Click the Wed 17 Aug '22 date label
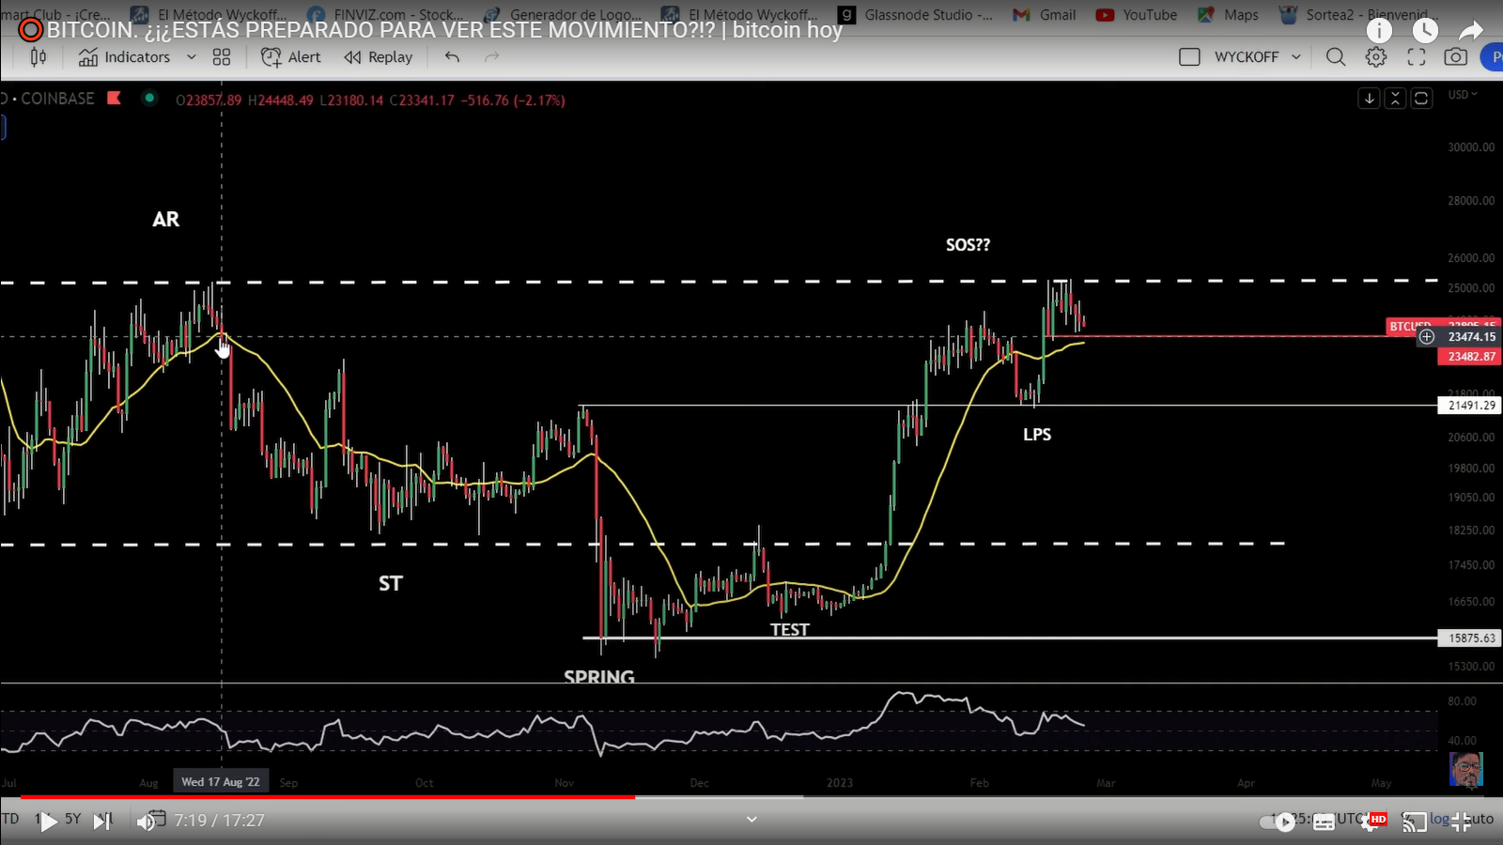The width and height of the screenshot is (1503, 845). 221,782
